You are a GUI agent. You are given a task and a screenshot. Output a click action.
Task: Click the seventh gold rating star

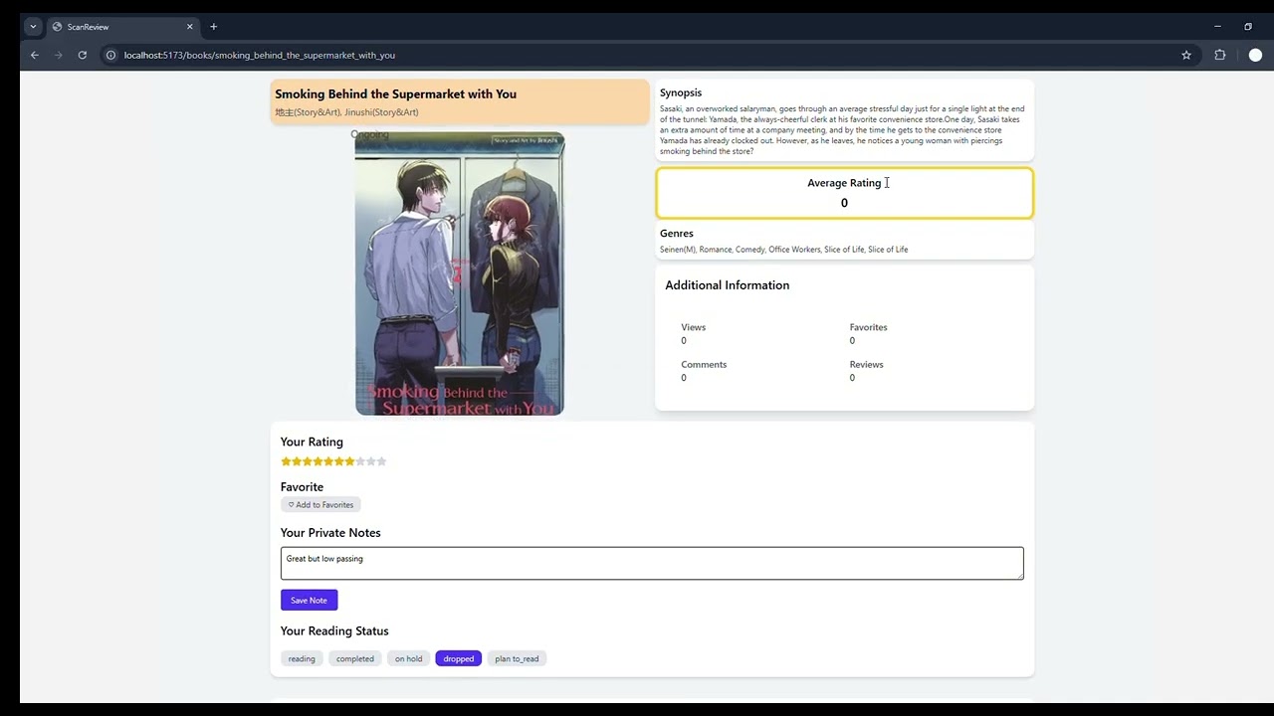349,461
